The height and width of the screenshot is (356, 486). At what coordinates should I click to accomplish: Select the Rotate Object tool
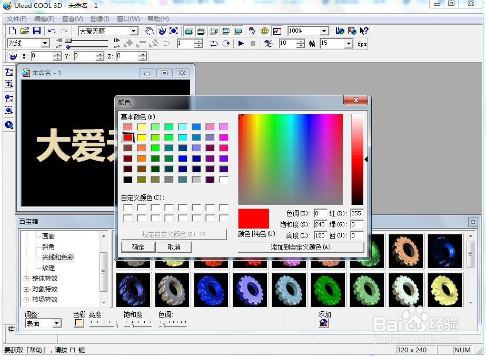click(162, 31)
